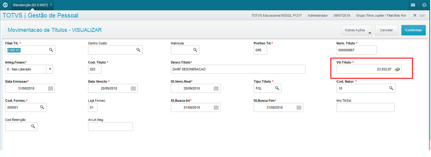Screen dimensions: 431x157
Task: Click the Confirmar button
Action: coord(413,30)
